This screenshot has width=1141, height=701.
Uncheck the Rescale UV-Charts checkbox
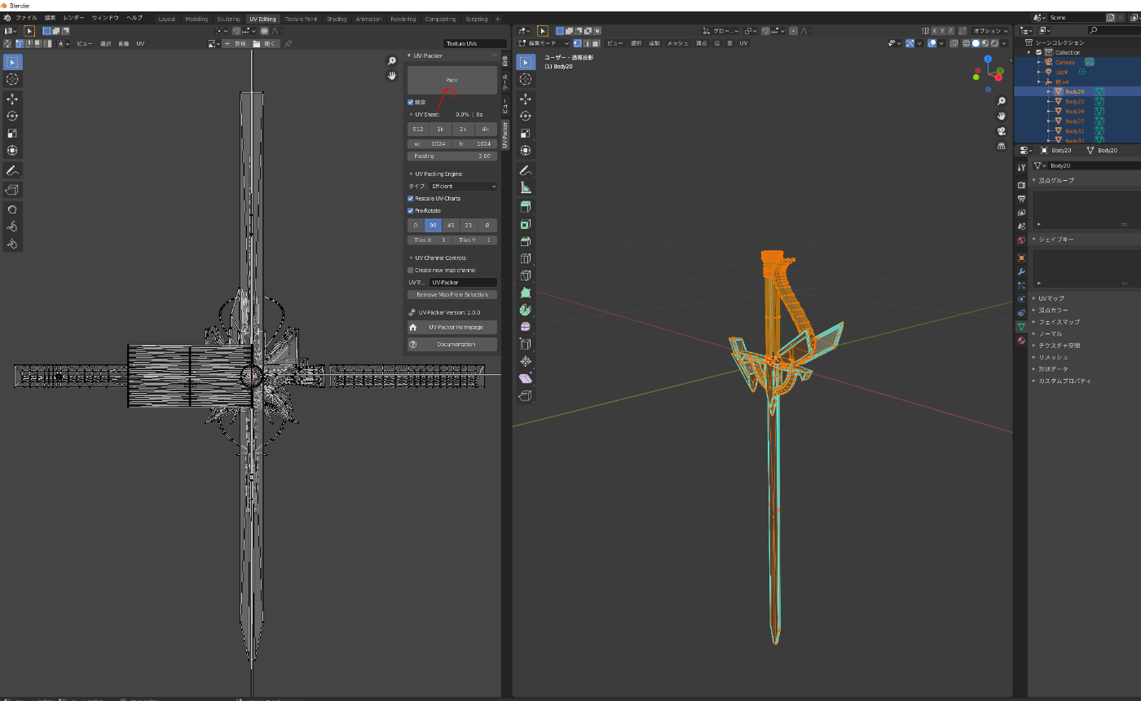pyautogui.click(x=411, y=199)
